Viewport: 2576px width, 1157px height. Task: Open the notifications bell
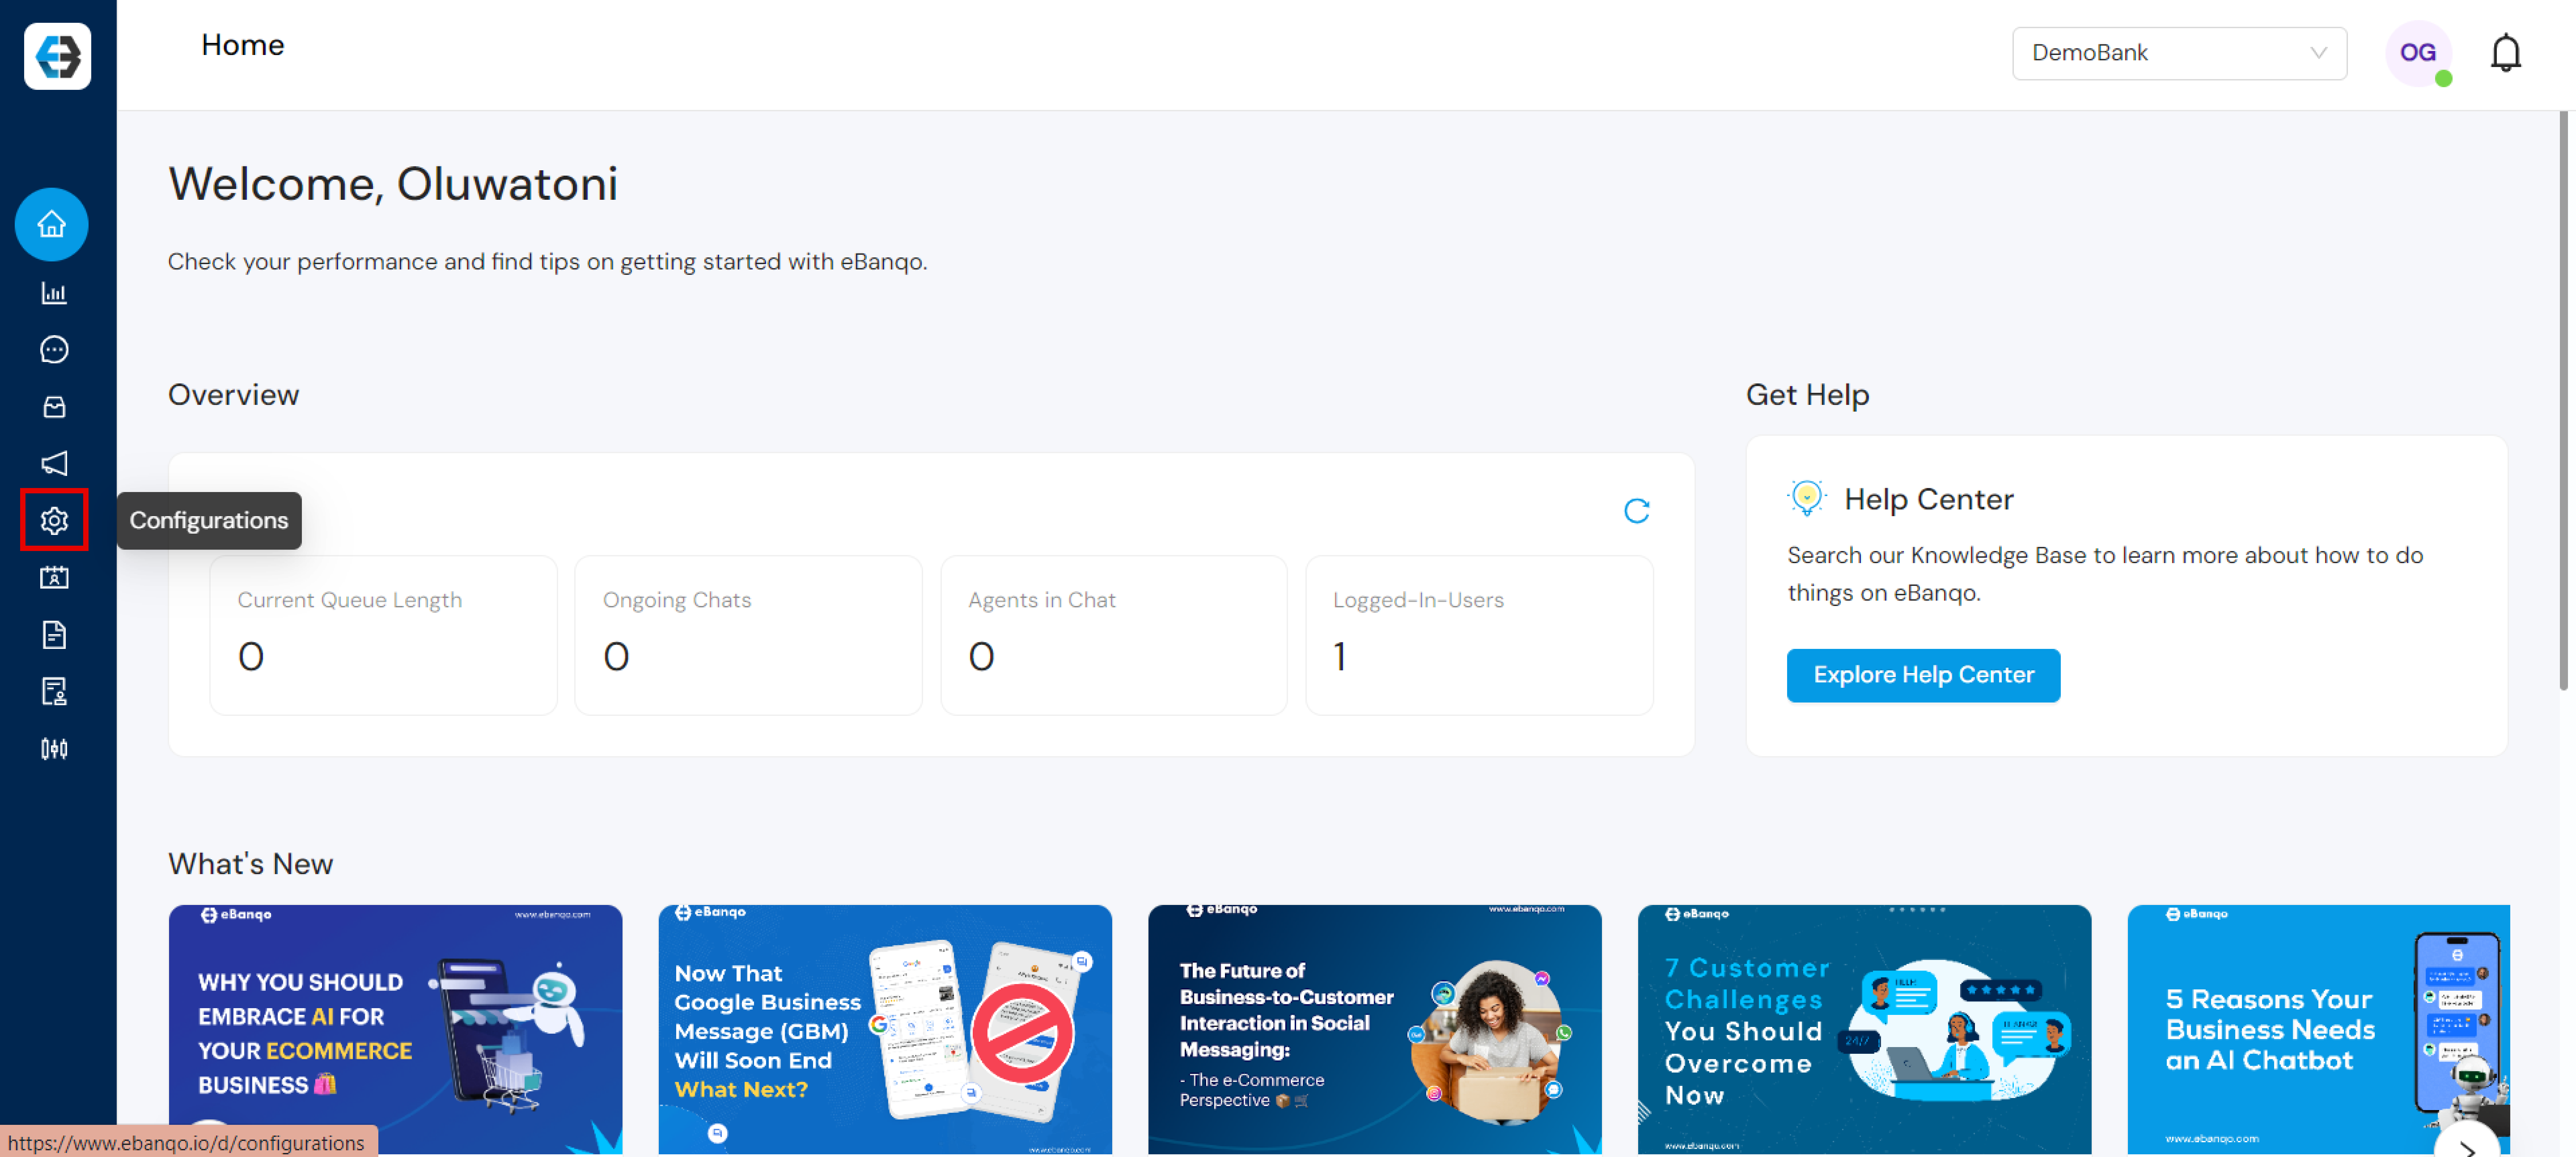pyautogui.click(x=2505, y=53)
